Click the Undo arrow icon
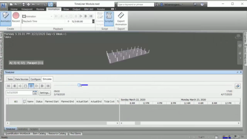The width and height of the screenshot is (247, 139). click(x=34, y=4)
